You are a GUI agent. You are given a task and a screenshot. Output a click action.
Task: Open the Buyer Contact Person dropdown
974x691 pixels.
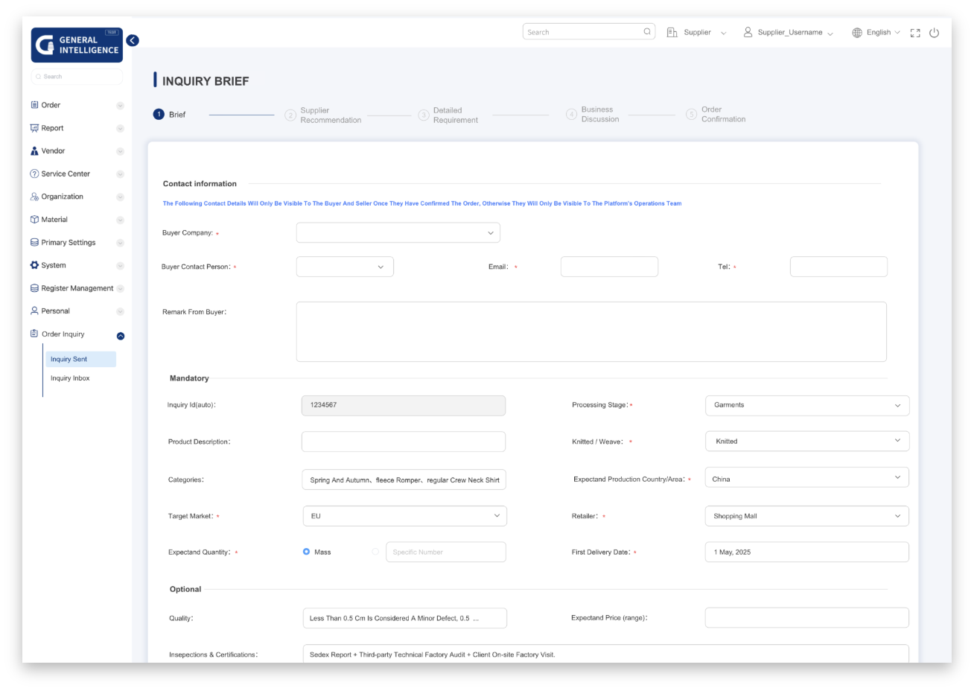345,267
